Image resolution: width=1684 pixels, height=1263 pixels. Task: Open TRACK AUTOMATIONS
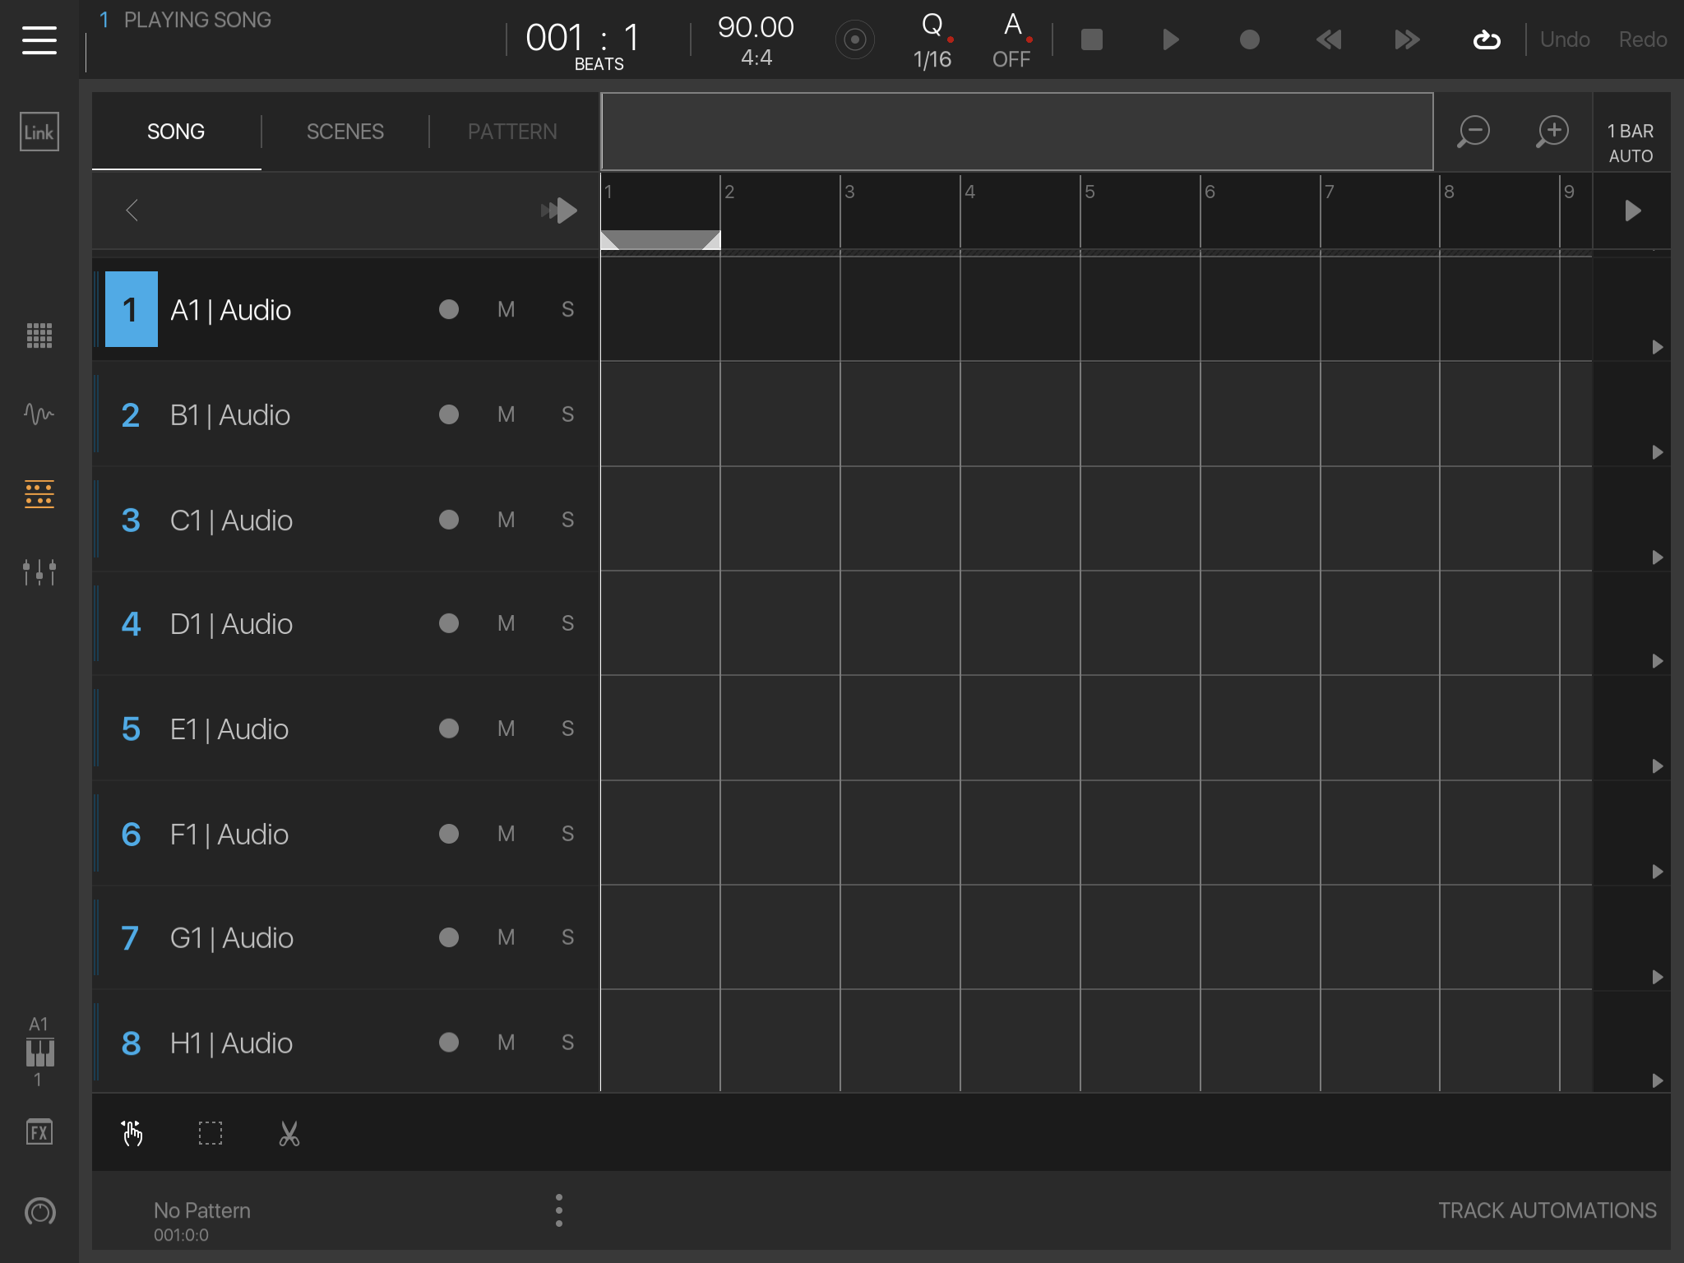(1548, 1210)
